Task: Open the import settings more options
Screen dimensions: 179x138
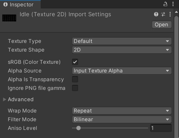Action: coord(170,14)
